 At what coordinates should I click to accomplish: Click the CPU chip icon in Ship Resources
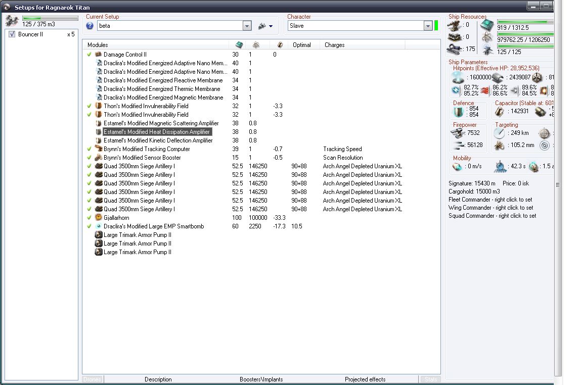point(487,25)
